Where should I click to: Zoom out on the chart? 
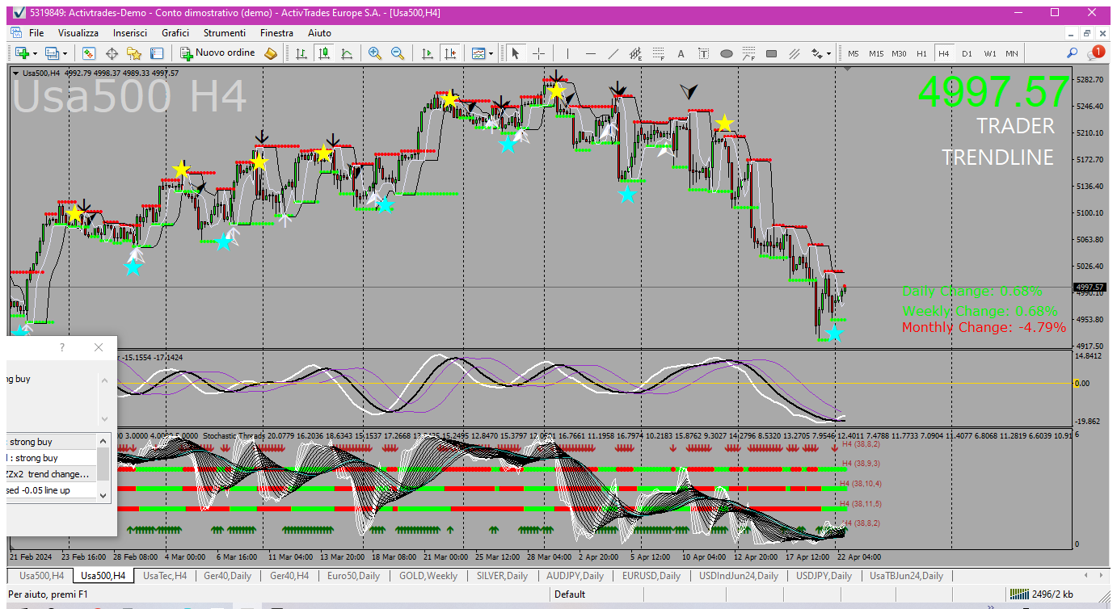[398, 53]
